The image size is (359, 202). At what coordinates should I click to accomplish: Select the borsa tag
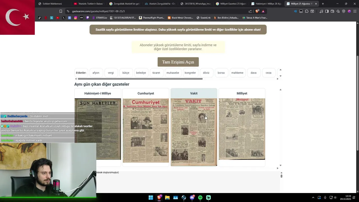coord(221,73)
